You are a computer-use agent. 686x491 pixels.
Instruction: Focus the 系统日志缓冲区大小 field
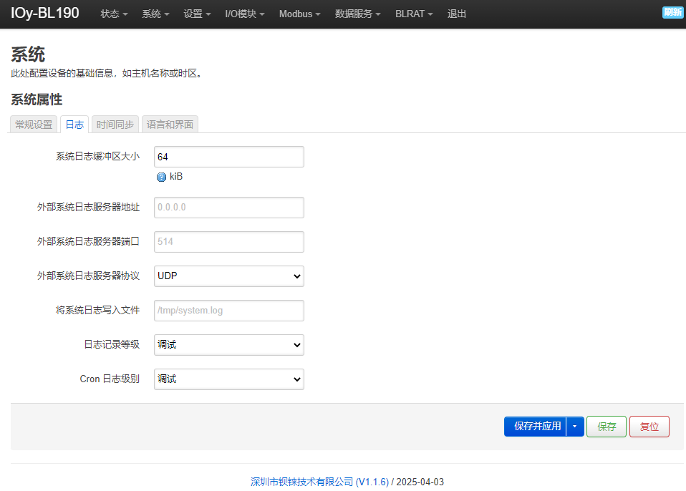pyautogui.click(x=229, y=157)
